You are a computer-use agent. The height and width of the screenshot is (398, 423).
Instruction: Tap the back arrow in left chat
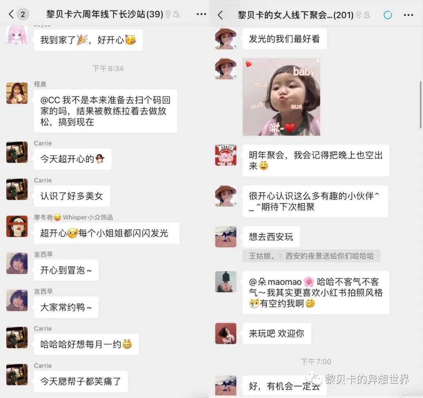coord(11,14)
